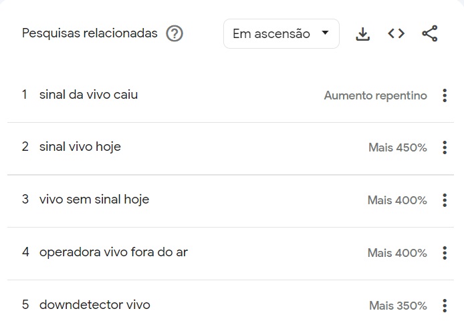Click the Mais 350% value
This screenshot has width=464, height=327.
(398, 306)
